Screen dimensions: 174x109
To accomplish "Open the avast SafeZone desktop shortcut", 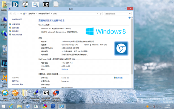I will coord(5,95).
